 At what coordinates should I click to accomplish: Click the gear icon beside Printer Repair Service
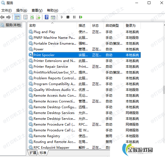click(31, 66)
